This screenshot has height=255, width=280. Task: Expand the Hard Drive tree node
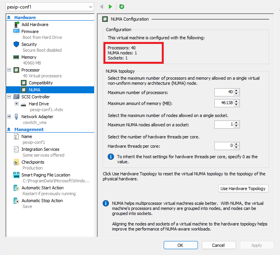tap(16, 104)
